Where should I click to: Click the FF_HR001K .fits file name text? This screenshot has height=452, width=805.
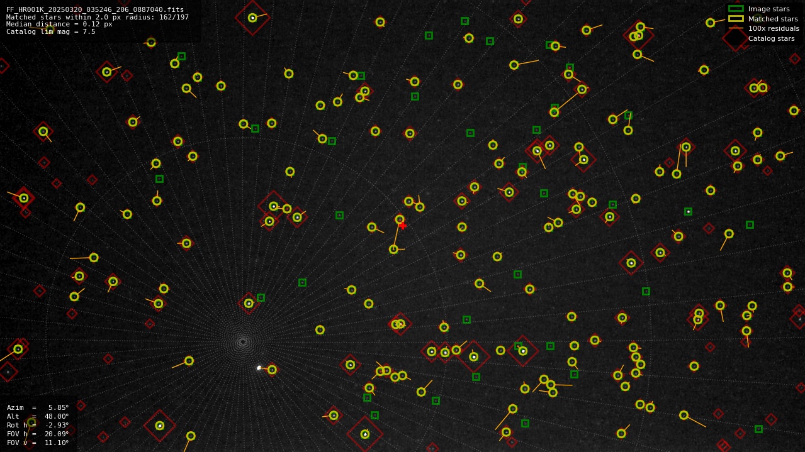point(95,9)
